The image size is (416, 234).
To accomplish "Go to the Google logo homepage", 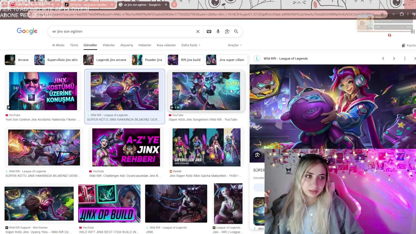I will (x=27, y=31).
